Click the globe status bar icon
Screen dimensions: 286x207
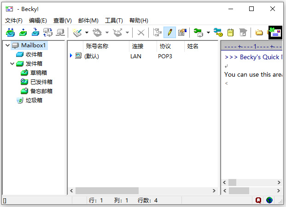269,200
